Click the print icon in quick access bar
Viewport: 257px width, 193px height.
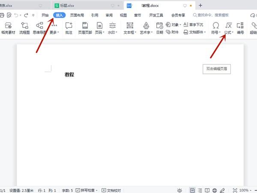(2, 15)
